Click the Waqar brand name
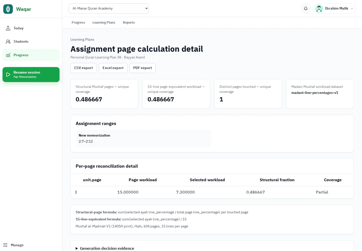The image size is (362, 251). coord(24,9)
